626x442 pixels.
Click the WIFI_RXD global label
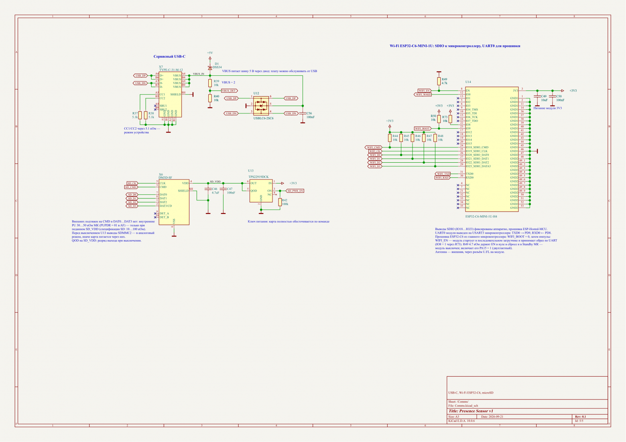point(443,178)
